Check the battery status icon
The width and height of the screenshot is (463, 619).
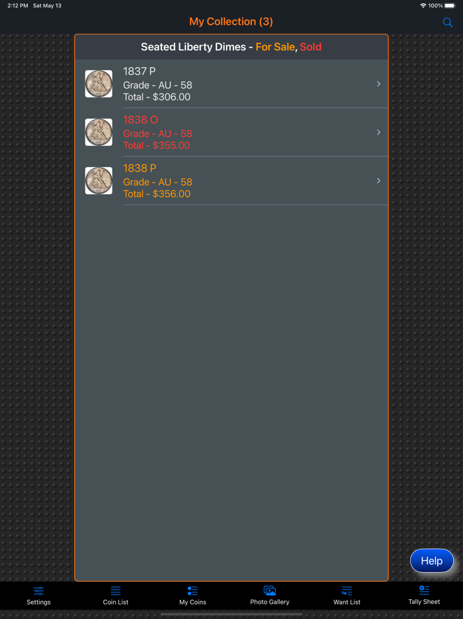coord(450,6)
